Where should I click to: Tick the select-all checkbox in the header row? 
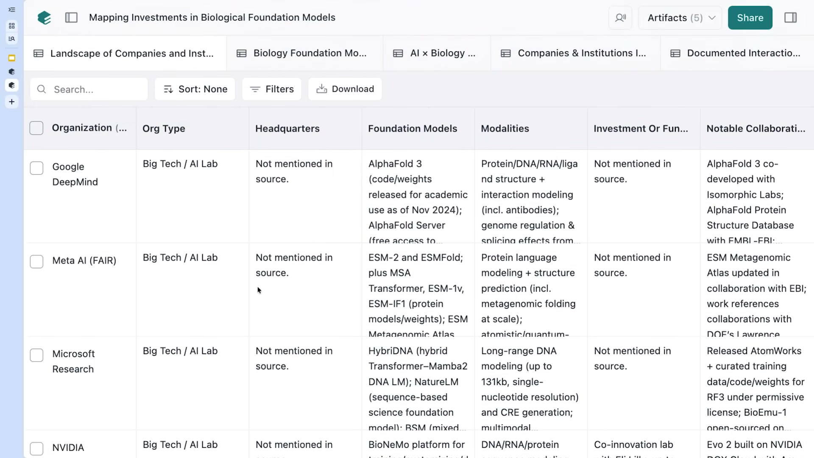36,128
